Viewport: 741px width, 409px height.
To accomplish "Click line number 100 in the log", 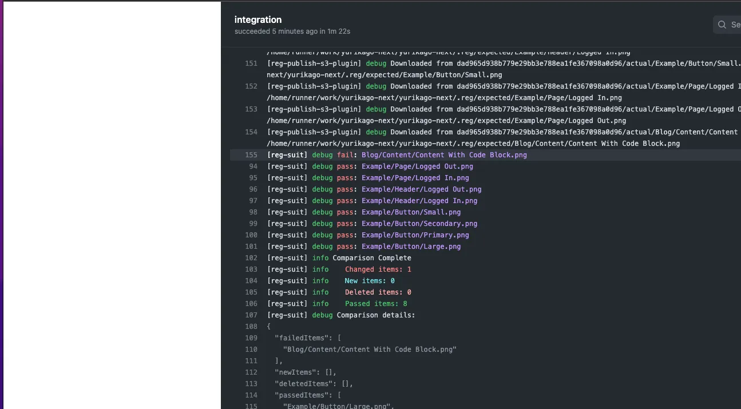I will [251, 235].
